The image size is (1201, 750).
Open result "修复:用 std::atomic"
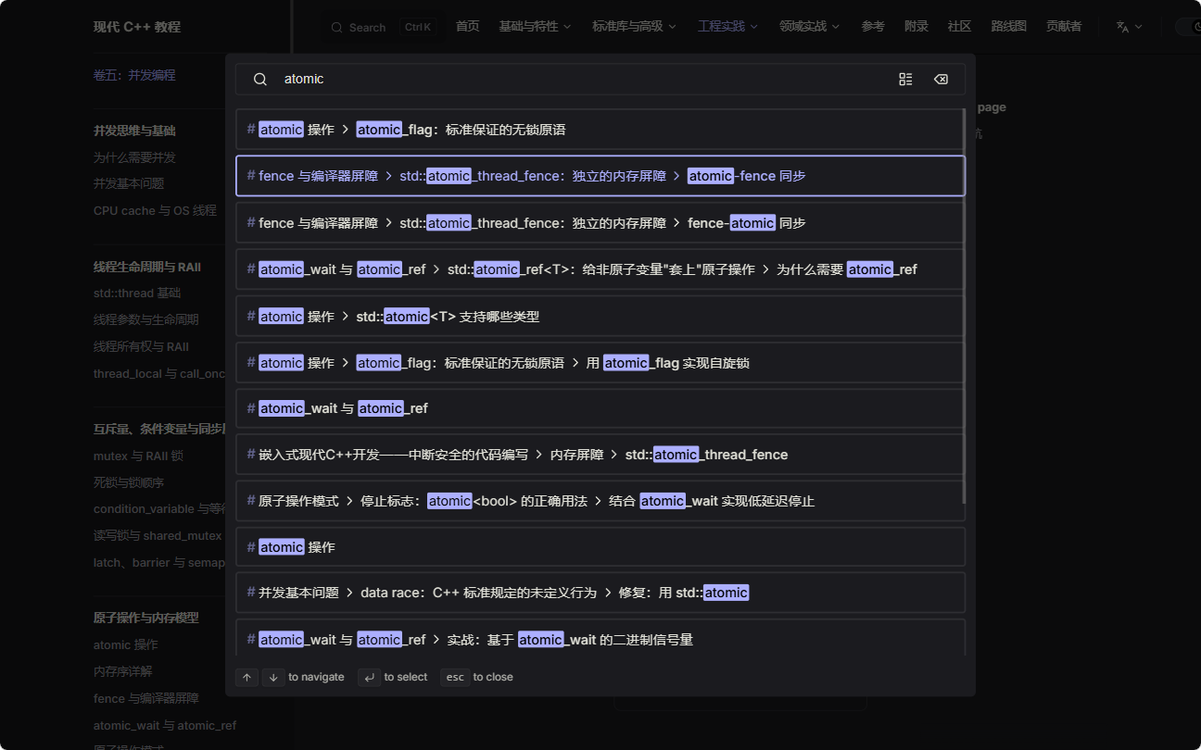point(600,593)
